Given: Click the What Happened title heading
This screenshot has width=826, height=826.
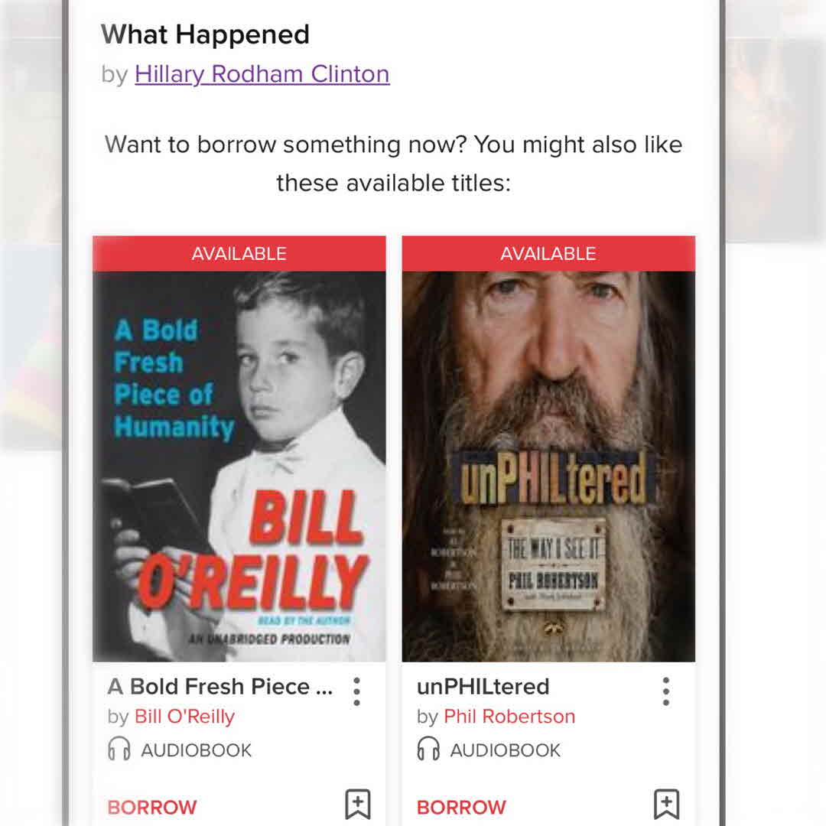Looking at the screenshot, I should [x=205, y=34].
